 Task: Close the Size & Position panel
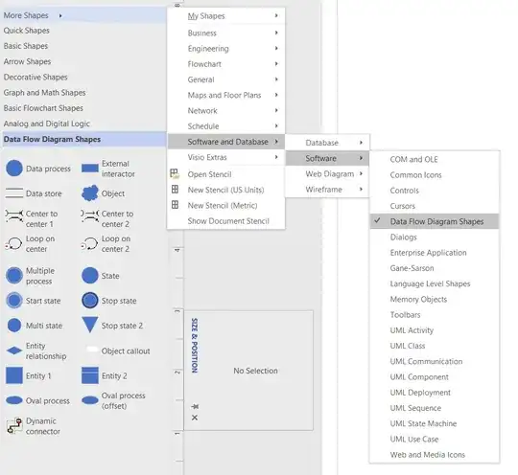pos(195,418)
